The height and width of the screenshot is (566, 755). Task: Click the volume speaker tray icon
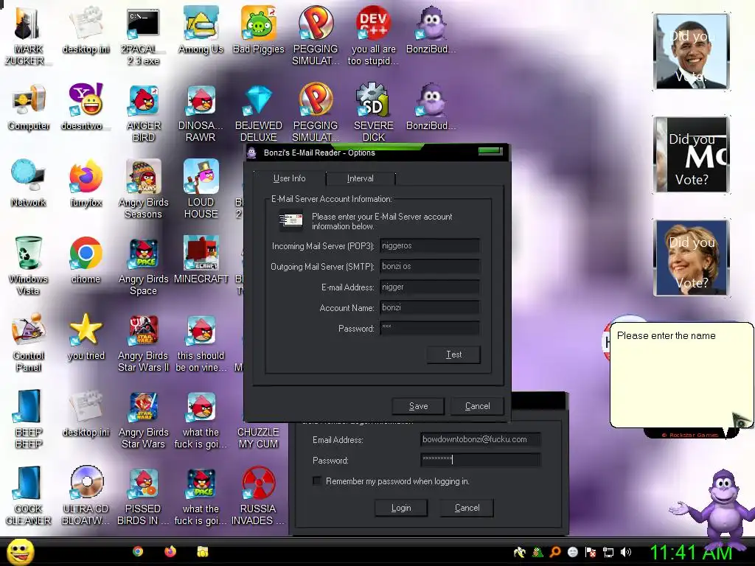click(x=625, y=553)
